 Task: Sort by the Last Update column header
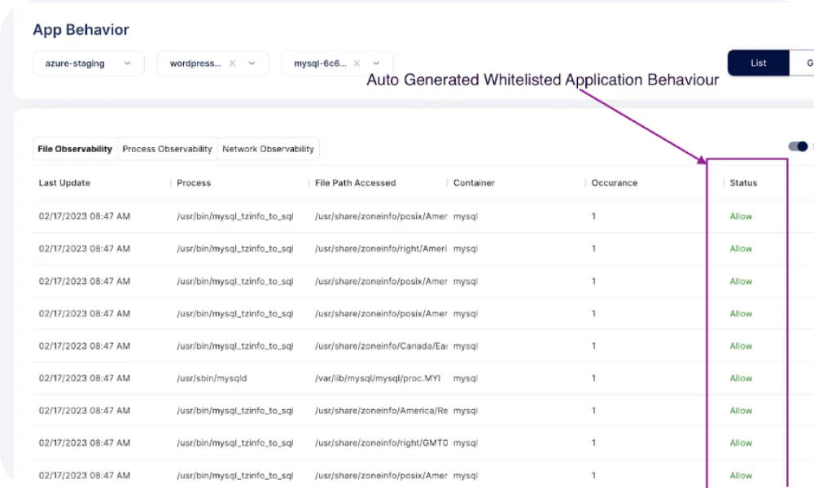coord(64,183)
